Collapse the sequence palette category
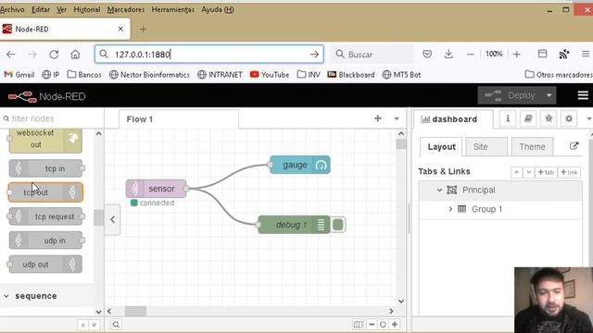This screenshot has height=333, width=593. coord(6,296)
